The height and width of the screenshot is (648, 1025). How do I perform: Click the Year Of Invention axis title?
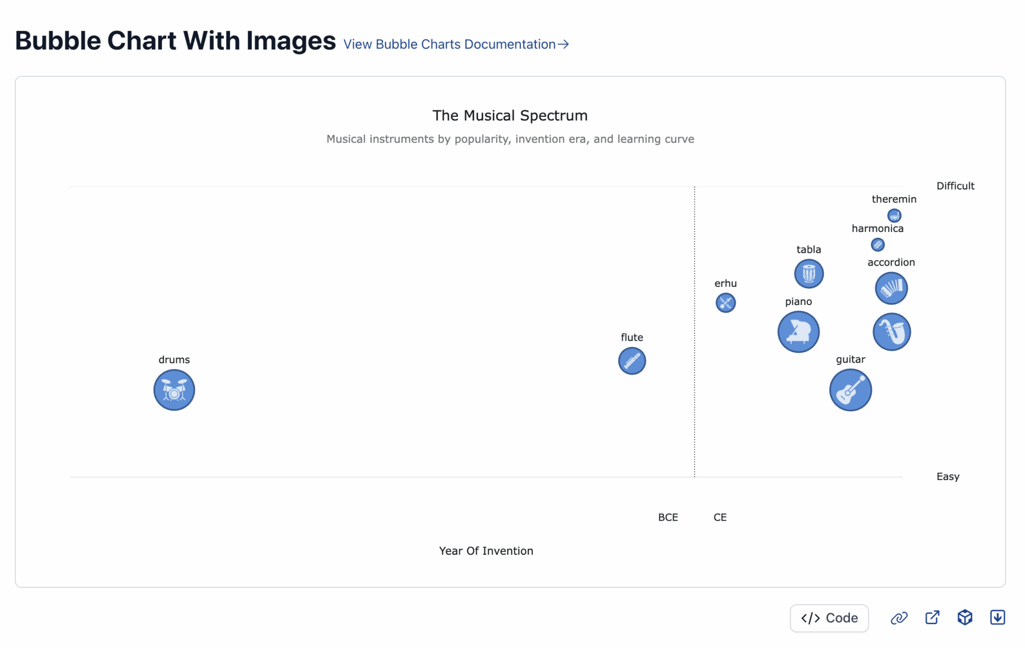[x=486, y=551]
